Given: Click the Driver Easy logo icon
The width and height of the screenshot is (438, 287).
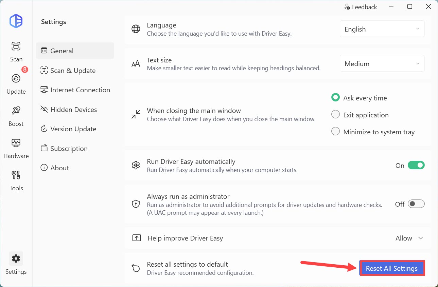Looking at the screenshot, I should 16,21.
